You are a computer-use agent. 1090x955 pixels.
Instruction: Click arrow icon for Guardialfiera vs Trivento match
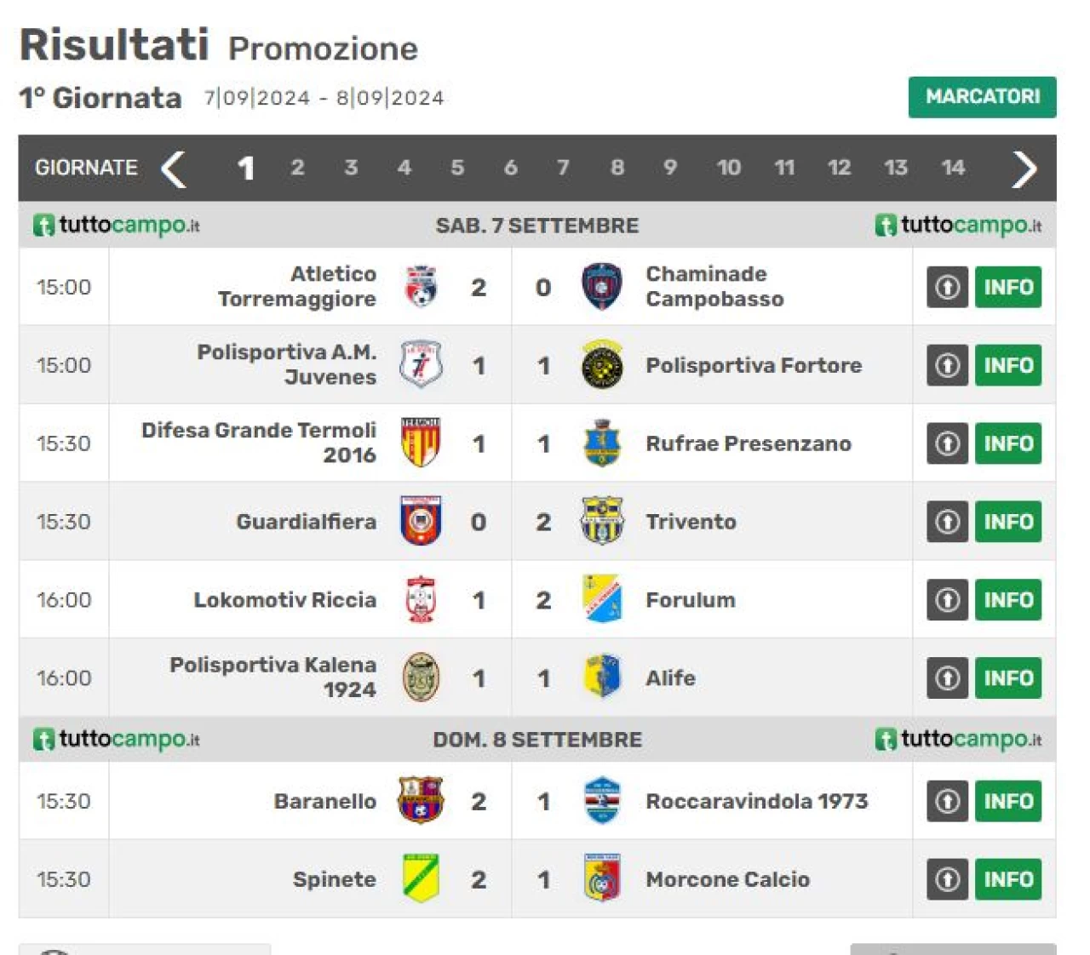coord(947,521)
